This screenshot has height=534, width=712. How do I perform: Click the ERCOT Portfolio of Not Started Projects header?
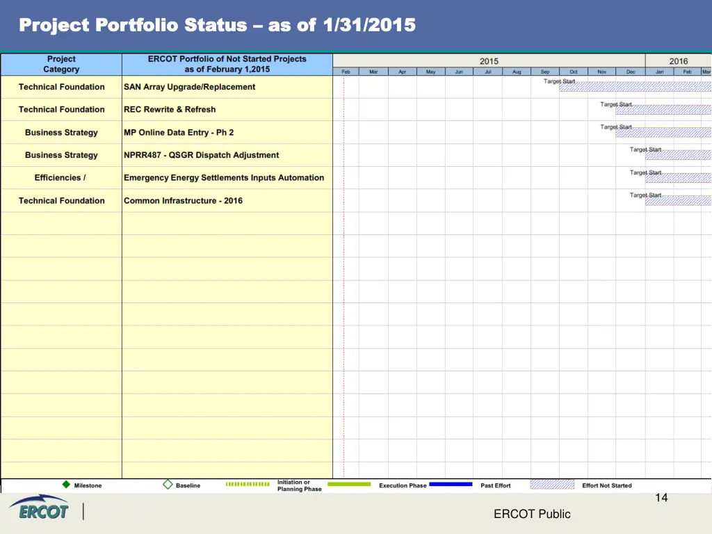[x=227, y=64]
